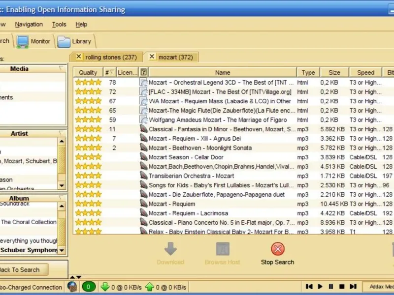Click the Stop Search icon

point(278,249)
